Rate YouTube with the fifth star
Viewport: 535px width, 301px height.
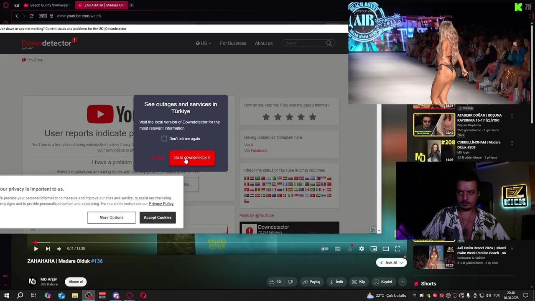pyautogui.click(x=313, y=117)
